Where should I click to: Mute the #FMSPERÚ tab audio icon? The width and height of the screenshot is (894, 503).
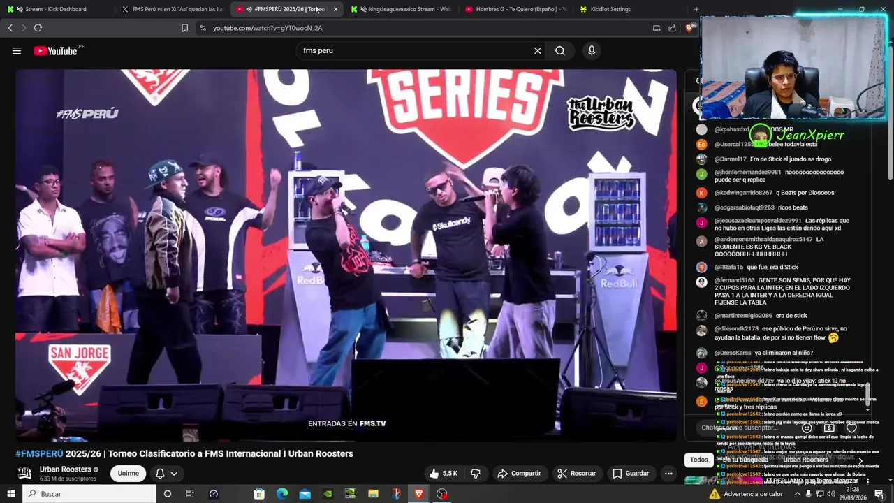249,9
